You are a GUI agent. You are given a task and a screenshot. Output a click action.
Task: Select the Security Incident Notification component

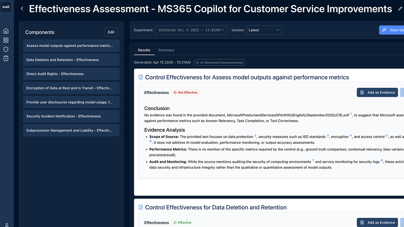click(71, 116)
